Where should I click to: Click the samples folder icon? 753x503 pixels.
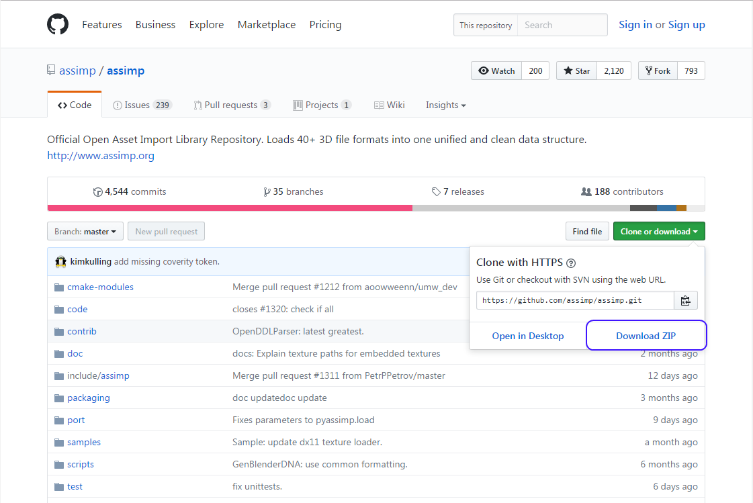[59, 442]
